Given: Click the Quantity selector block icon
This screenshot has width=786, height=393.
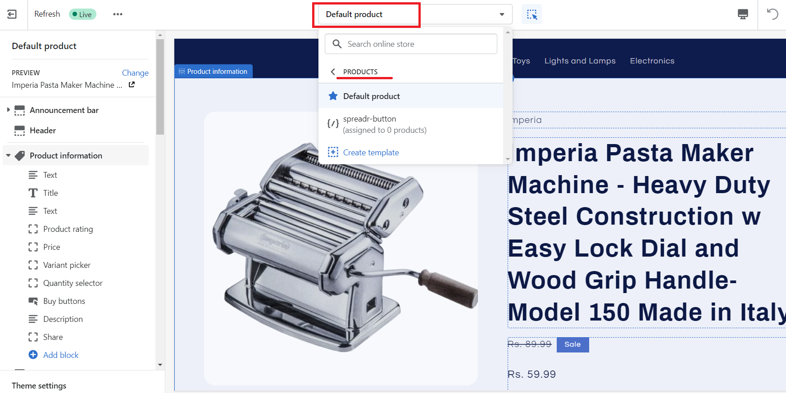Looking at the screenshot, I should click(33, 283).
